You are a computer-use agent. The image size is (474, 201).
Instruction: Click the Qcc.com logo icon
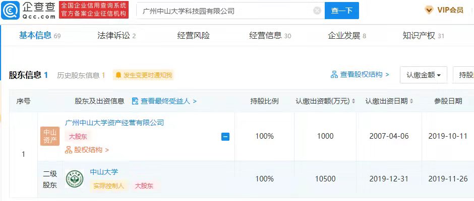click(x=11, y=10)
